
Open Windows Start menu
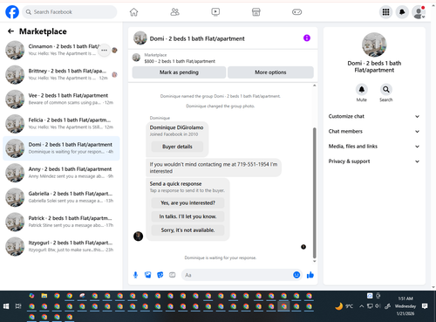coord(6,306)
